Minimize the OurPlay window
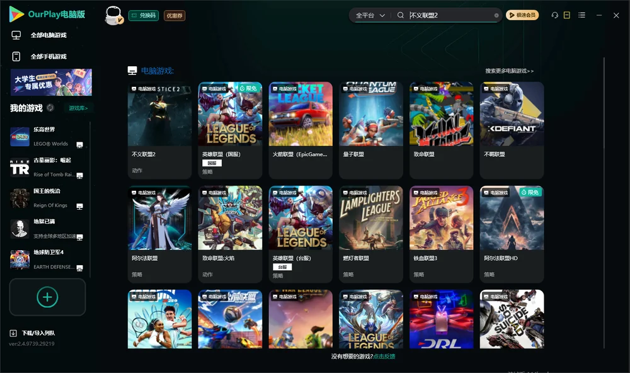 pyautogui.click(x=599, y=15)
